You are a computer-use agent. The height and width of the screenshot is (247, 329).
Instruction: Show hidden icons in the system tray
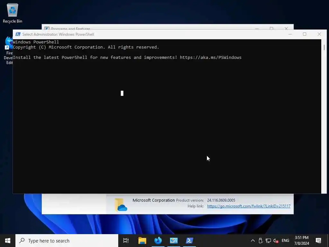253,241
